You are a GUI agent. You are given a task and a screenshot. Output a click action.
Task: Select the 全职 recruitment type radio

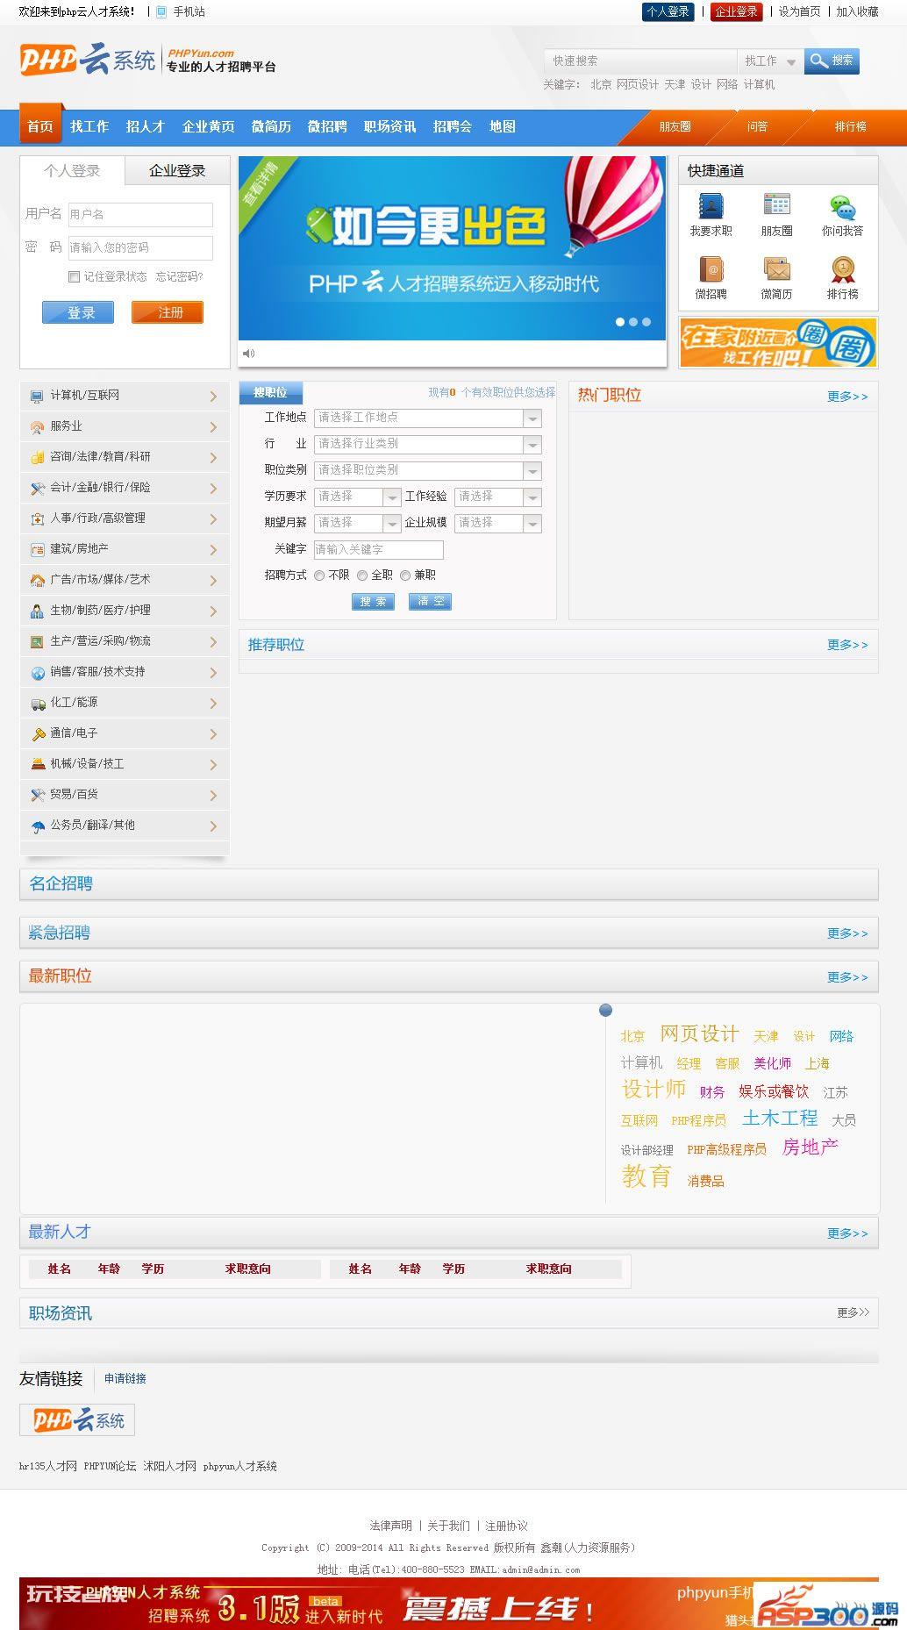(362, 576)
